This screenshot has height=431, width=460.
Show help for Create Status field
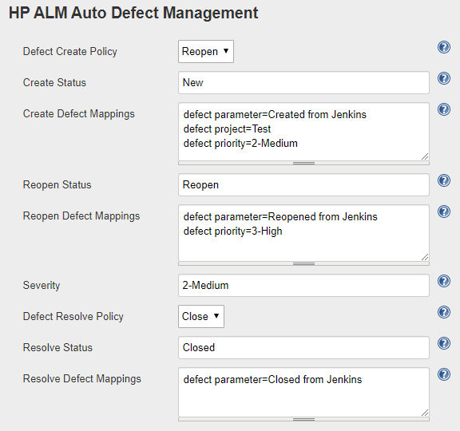tap(444, 78)
